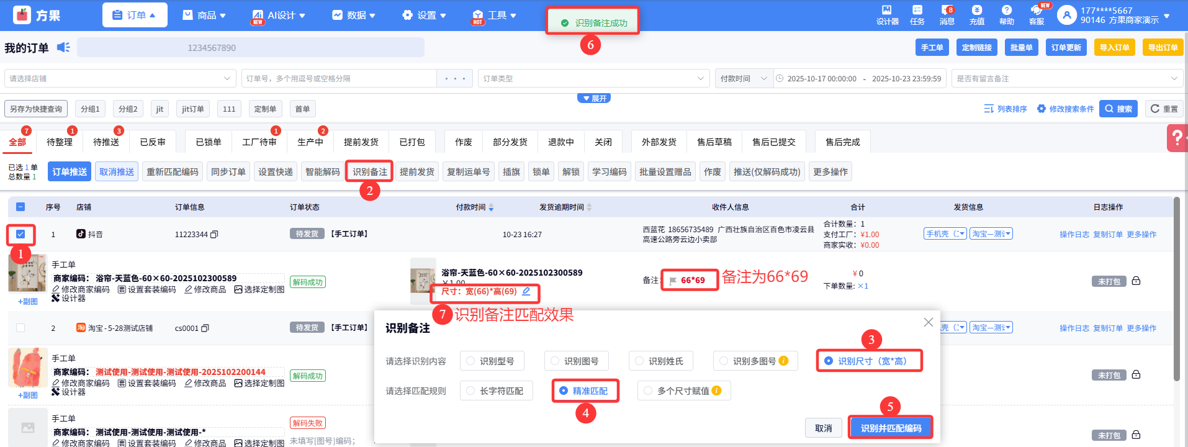Contact 客服 via its icon
1188x447 pixels.
(x=1036, y=10)
